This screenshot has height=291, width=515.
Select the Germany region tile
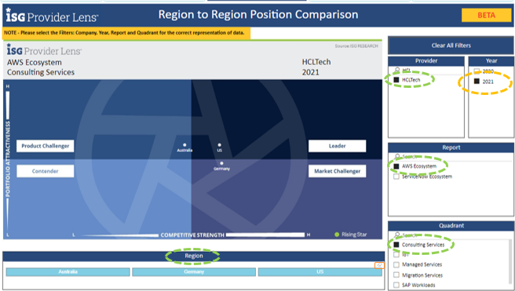point(194,271)
